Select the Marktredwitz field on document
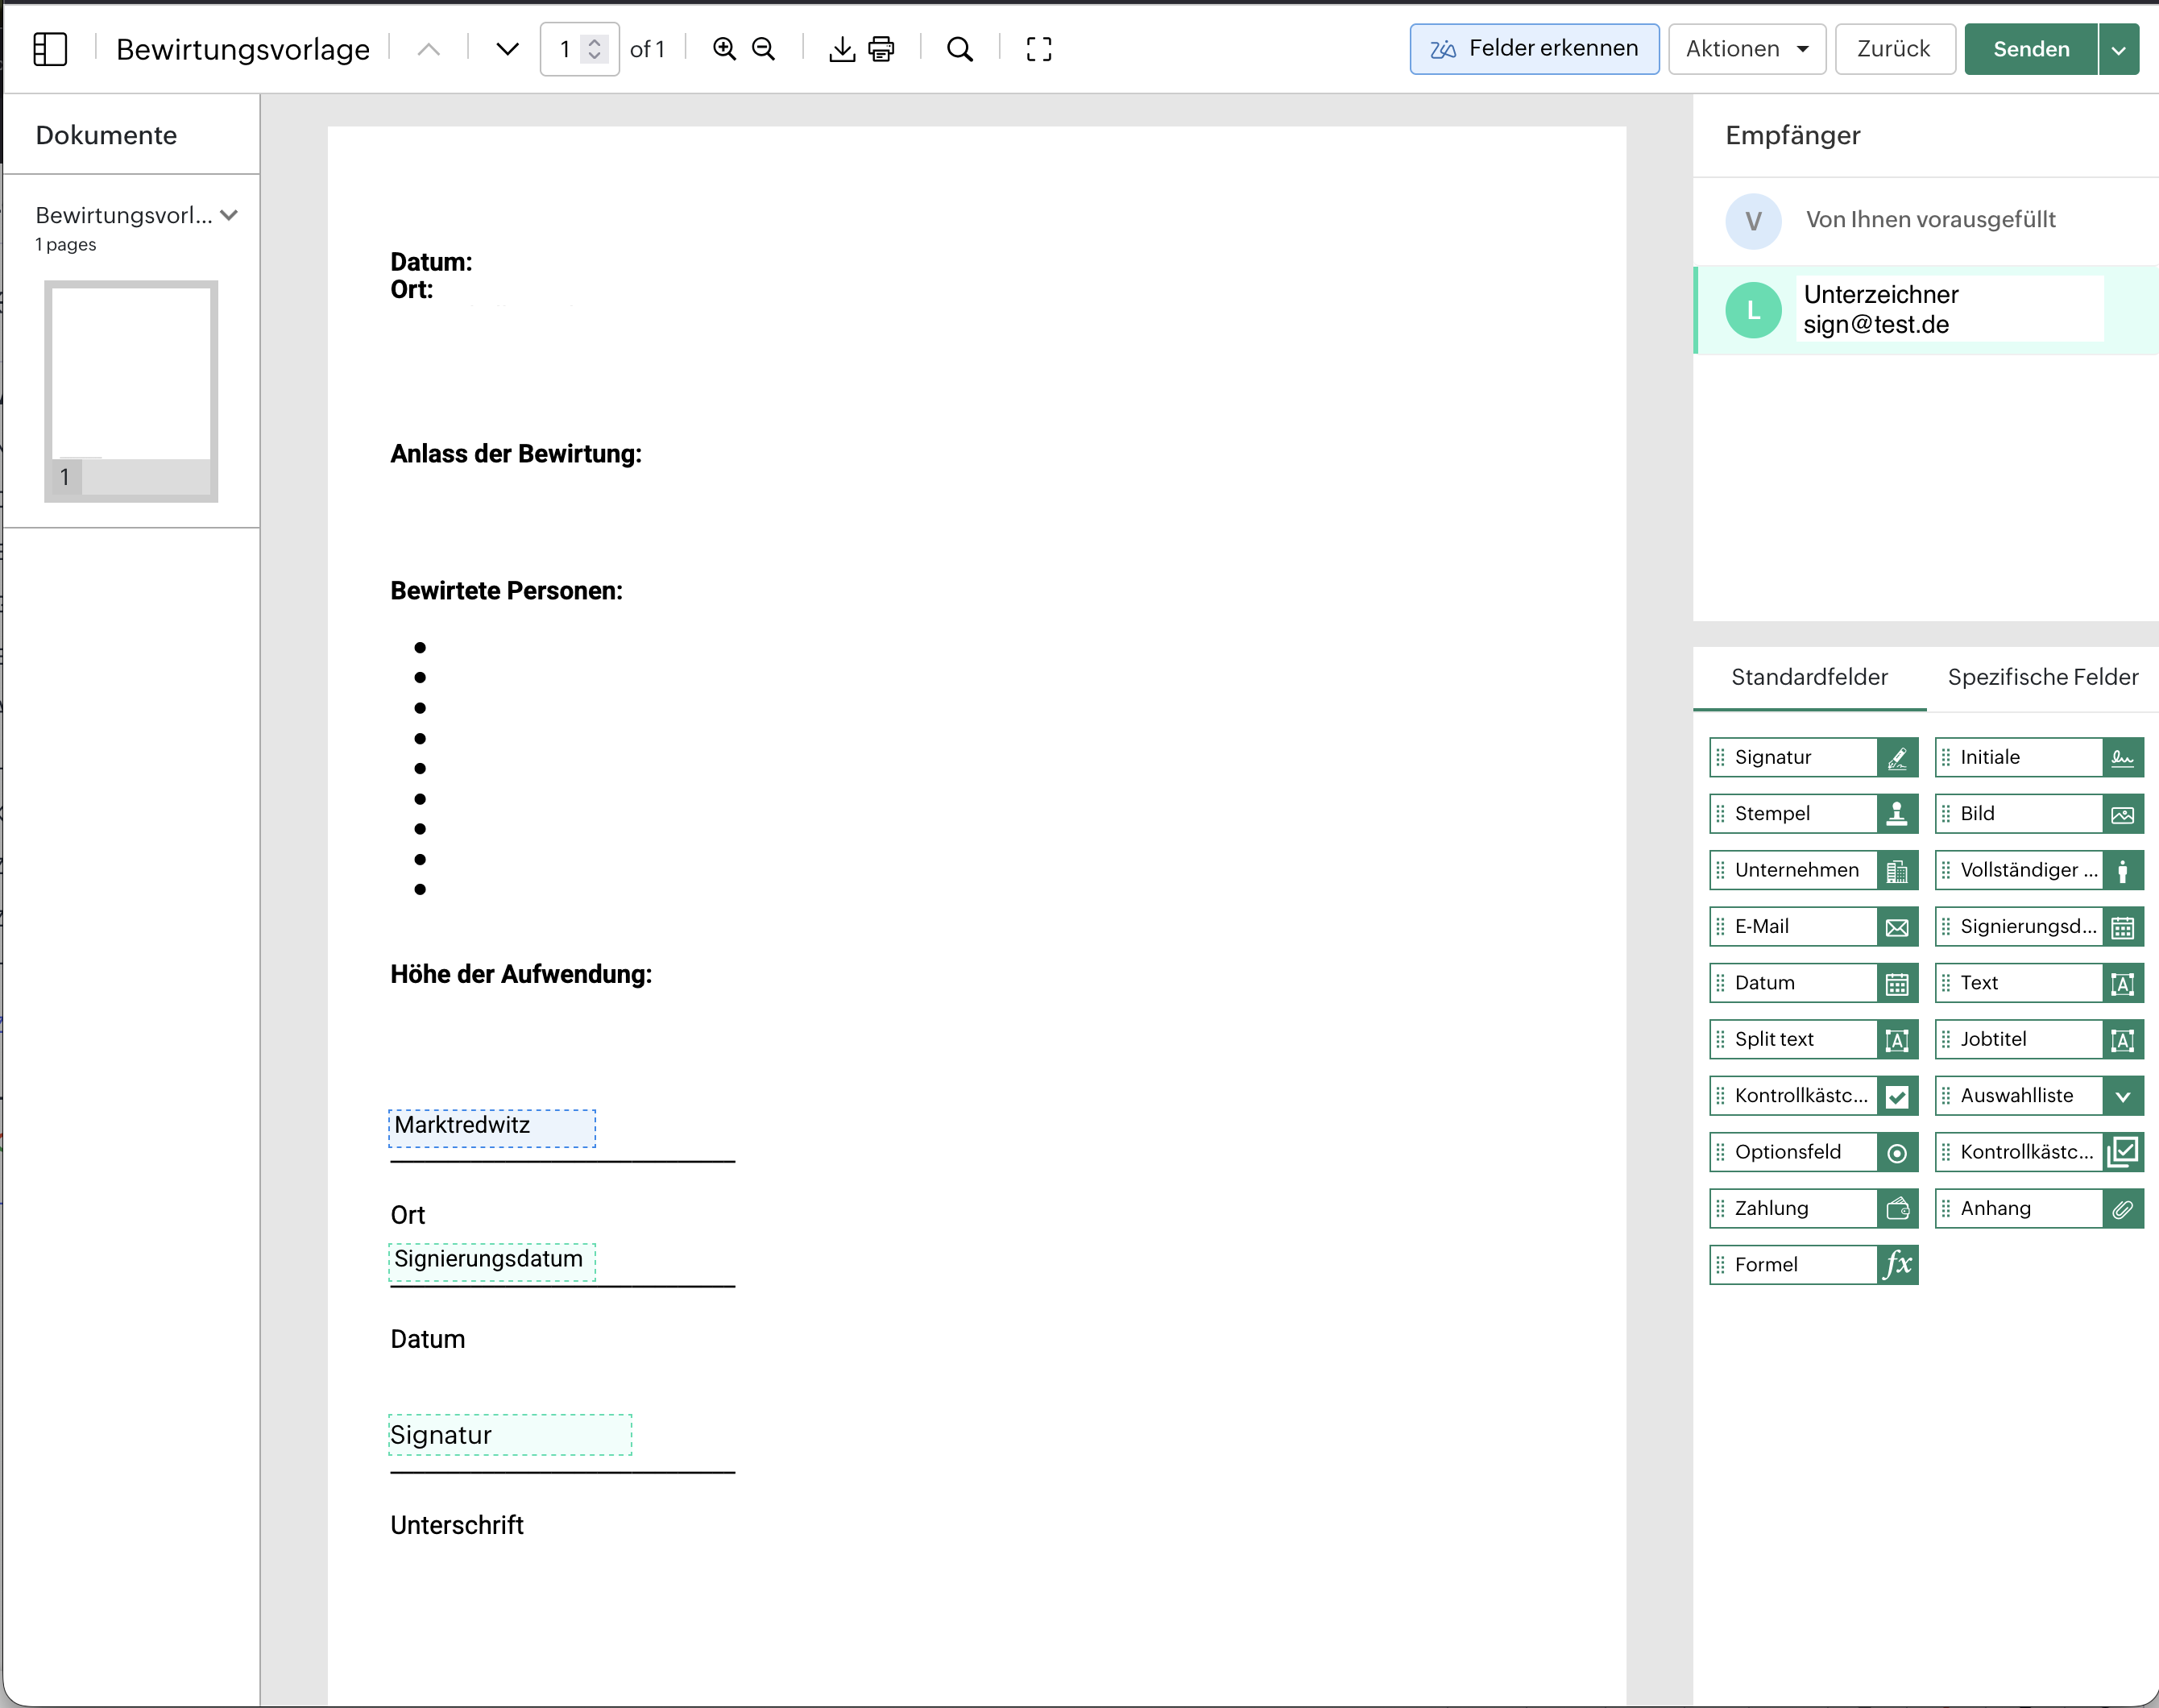Viewport: 2159px width, 1708px height. tap(492, 1128)
